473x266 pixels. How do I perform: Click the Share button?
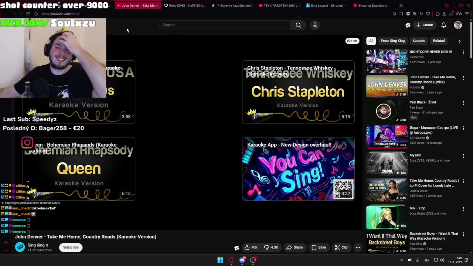pyautogui.click(x=295, y=248)
